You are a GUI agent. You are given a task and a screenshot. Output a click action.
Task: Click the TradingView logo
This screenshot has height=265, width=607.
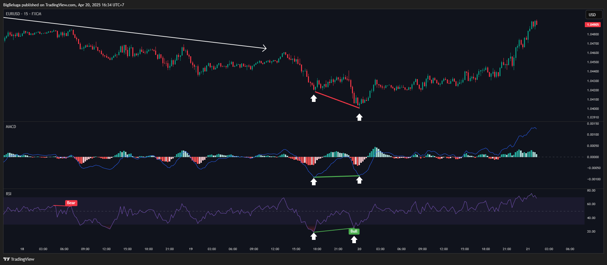point(19,259)
